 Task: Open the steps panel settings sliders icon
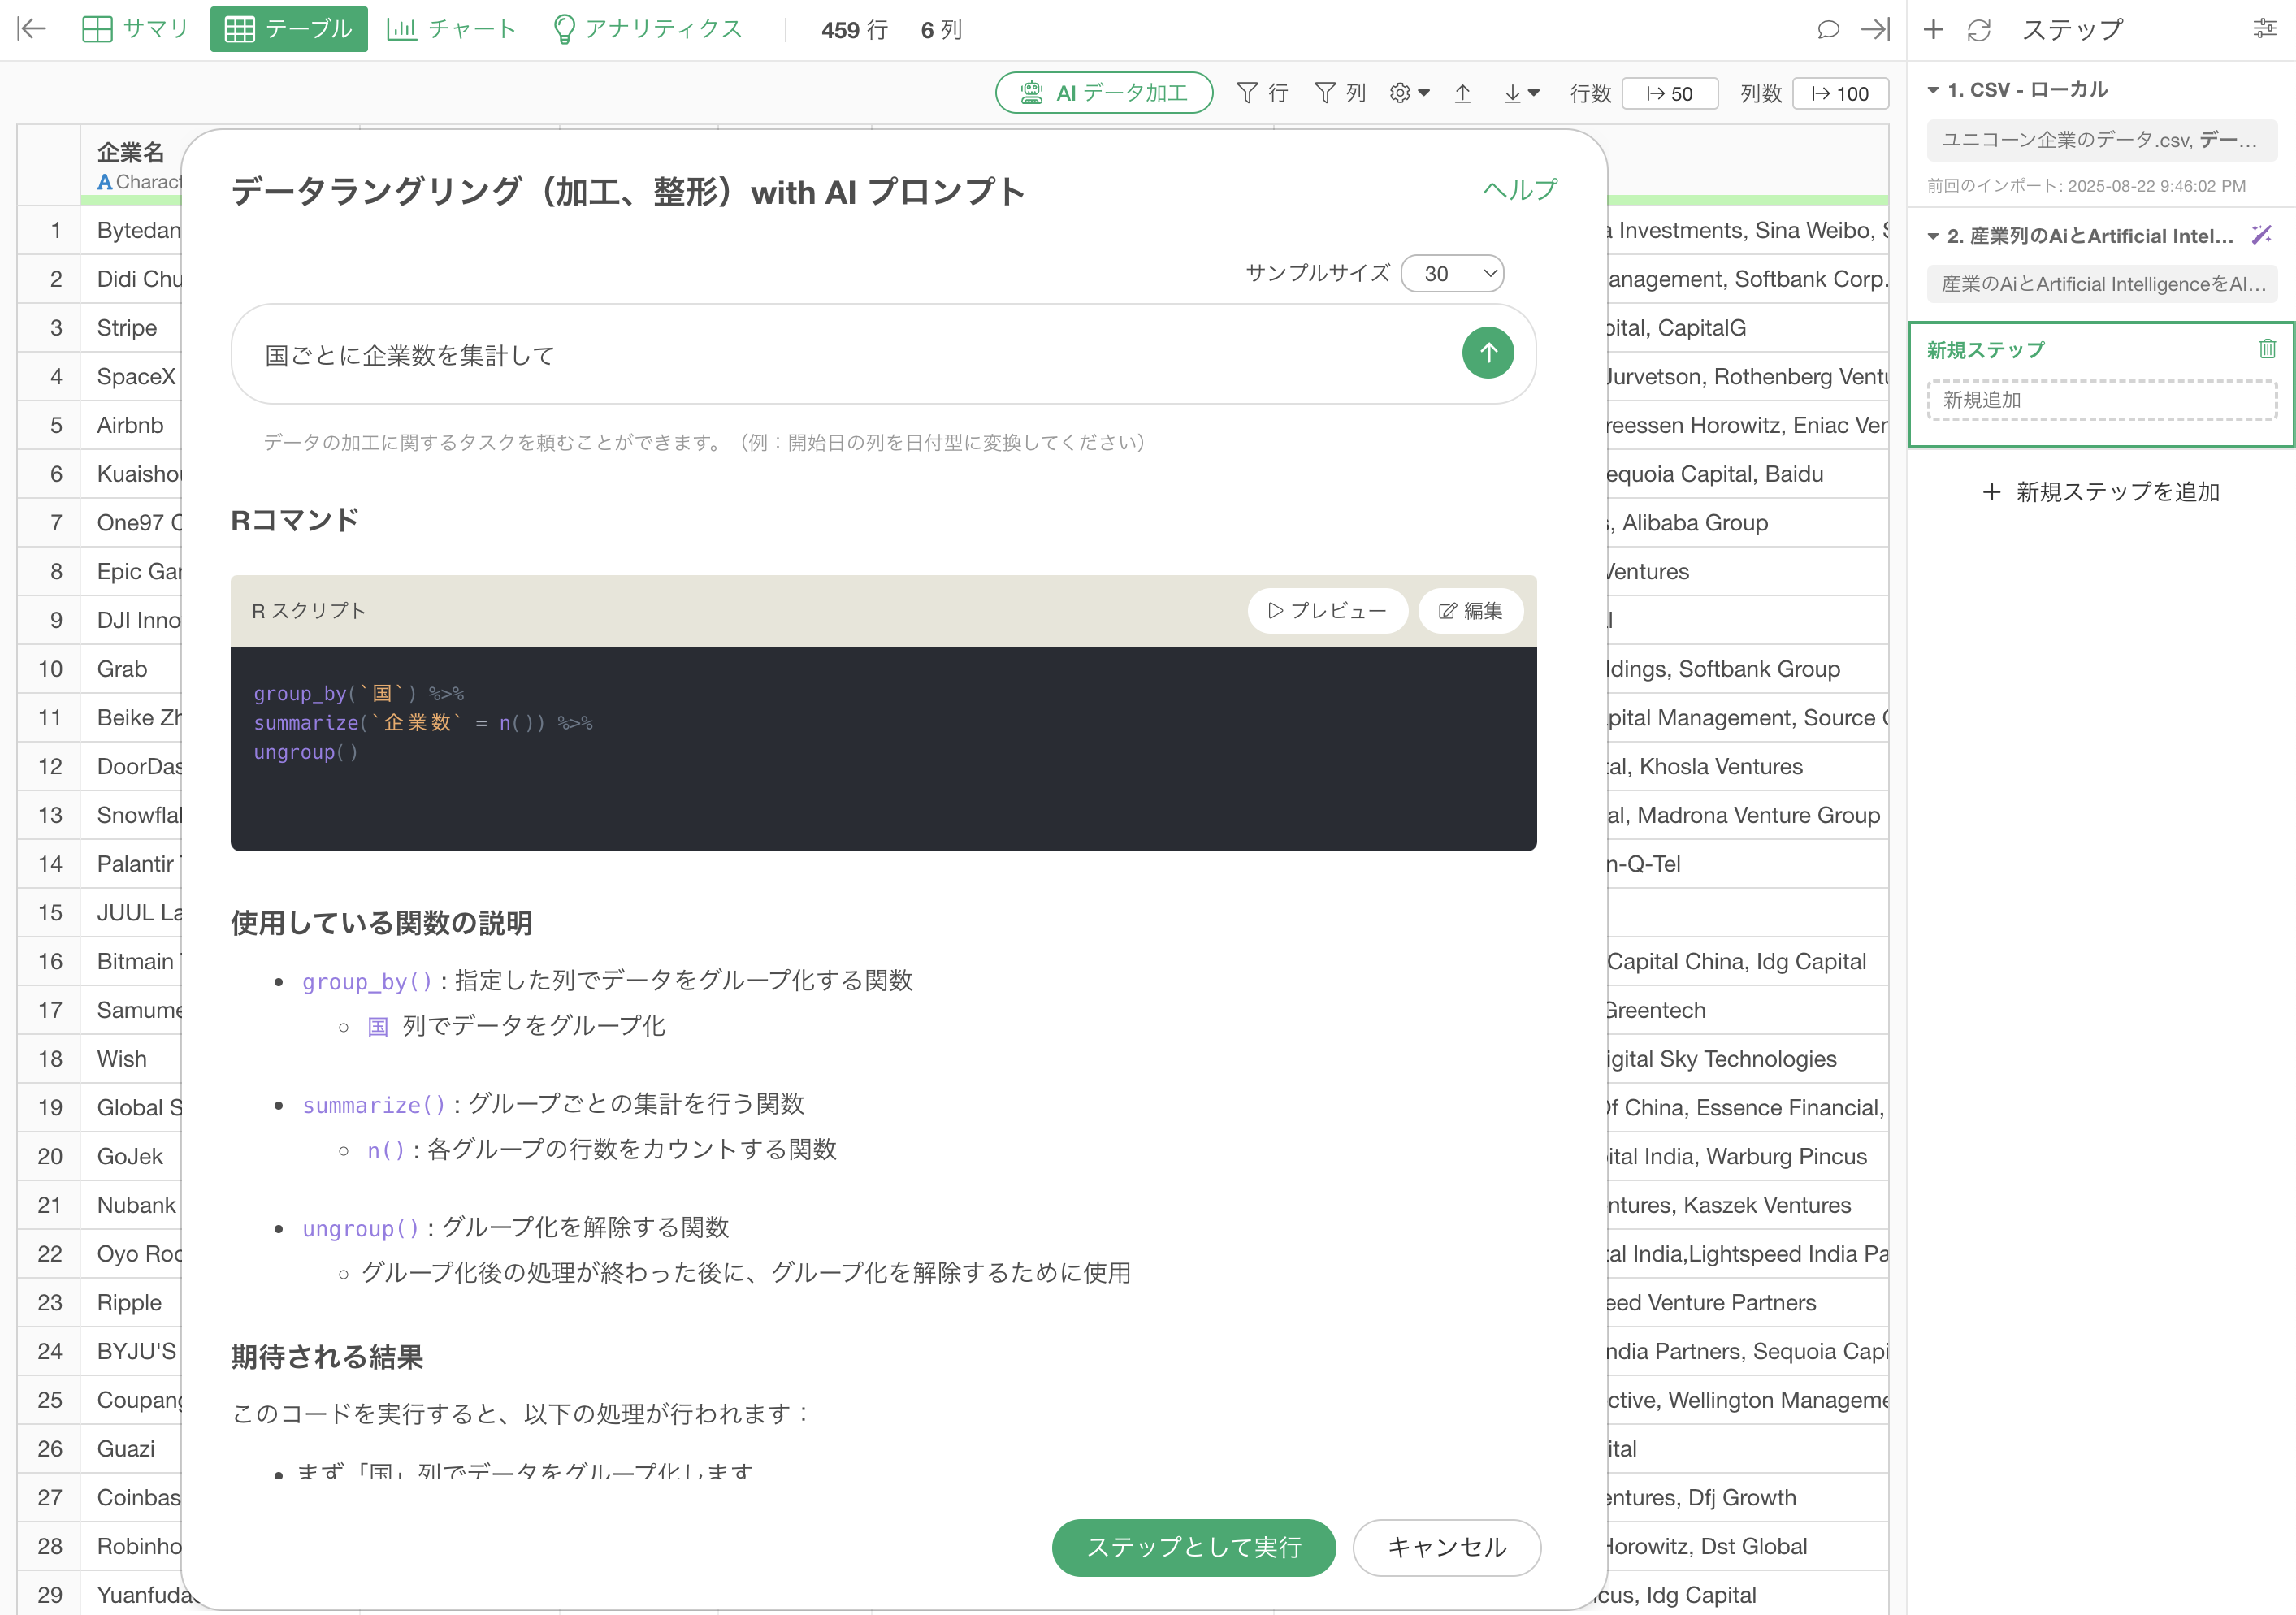(x=2264, y=29)
